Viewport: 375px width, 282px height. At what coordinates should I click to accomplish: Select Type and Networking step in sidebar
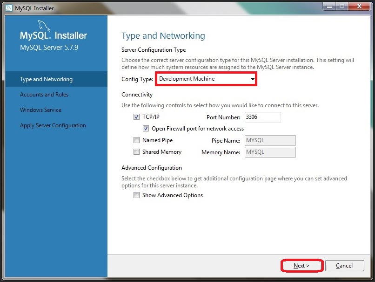click(56, 79)
